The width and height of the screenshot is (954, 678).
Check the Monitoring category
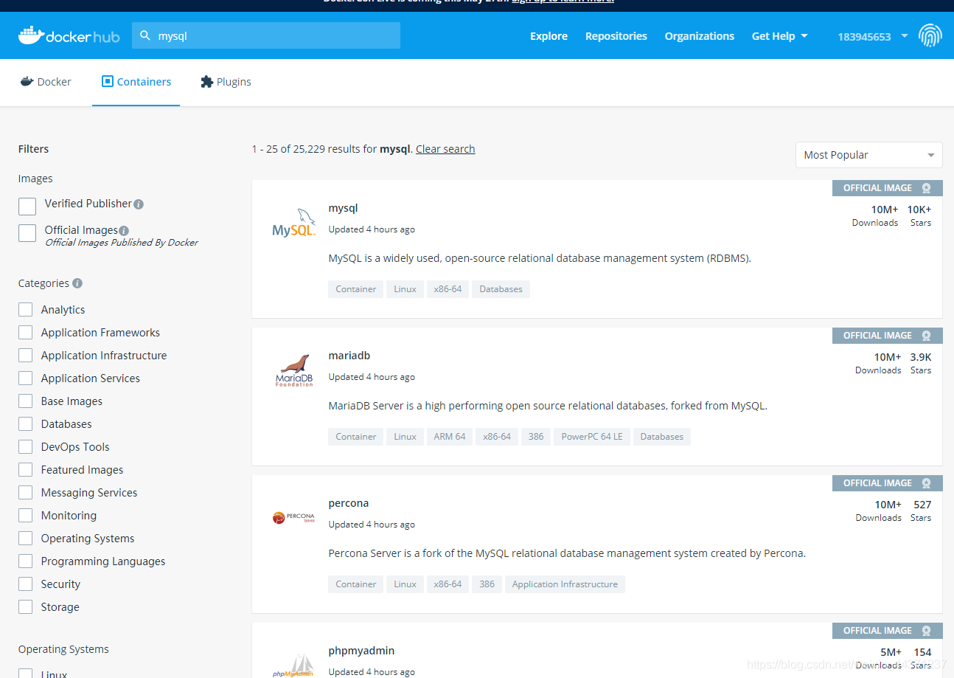click(x=26, y=515)
